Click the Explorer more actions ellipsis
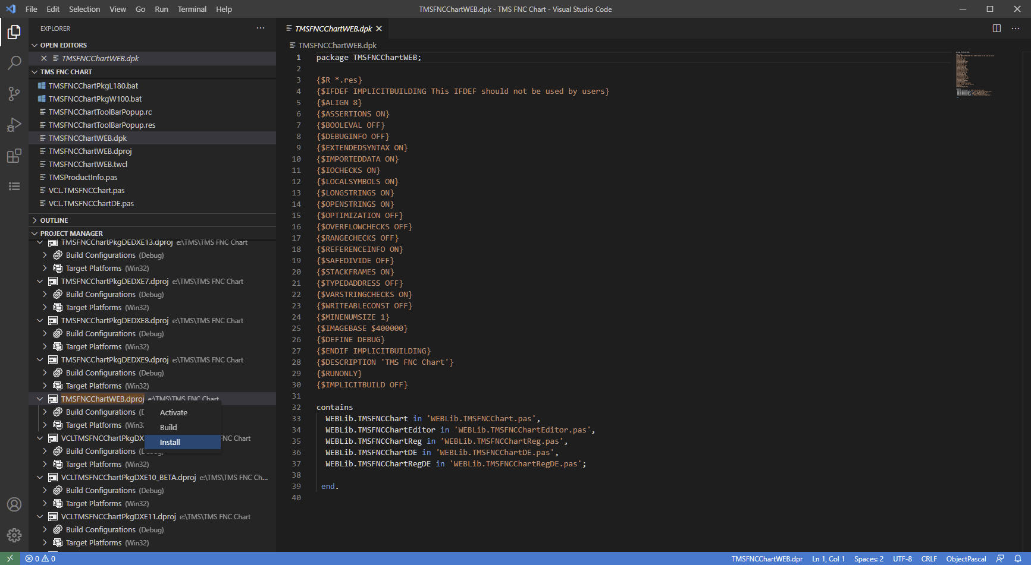The width and height of the screenshot is (1031, 565). pyautogui.click(x=261, y=29)
